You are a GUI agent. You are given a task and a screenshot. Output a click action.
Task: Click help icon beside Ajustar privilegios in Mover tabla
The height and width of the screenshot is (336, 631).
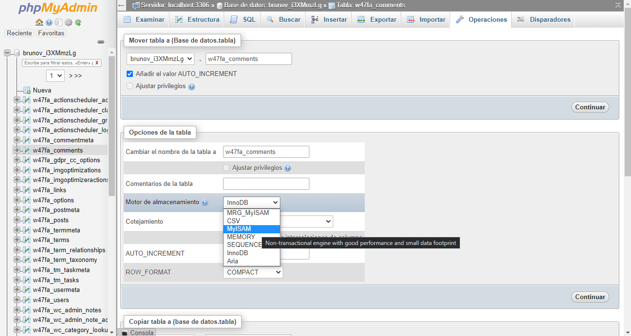(191, 87)
